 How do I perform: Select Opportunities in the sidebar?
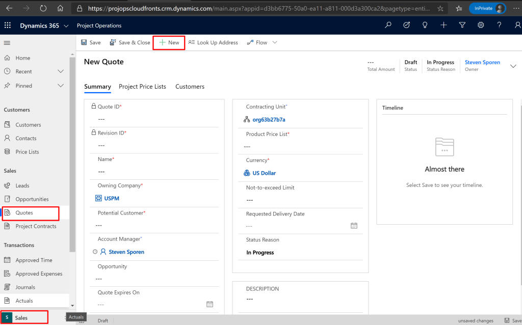coord(32,199)
